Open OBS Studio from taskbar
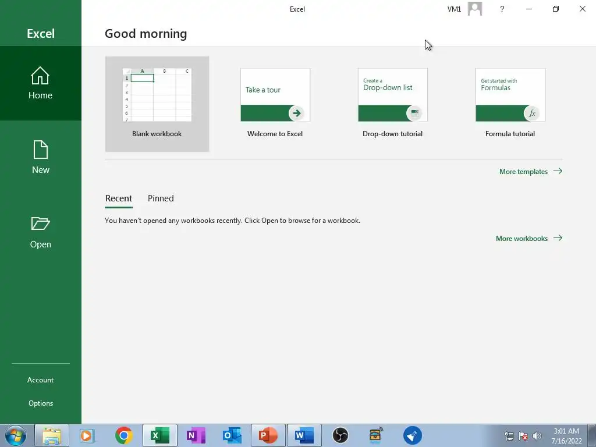The image size is (596, 447). [340, 435]
